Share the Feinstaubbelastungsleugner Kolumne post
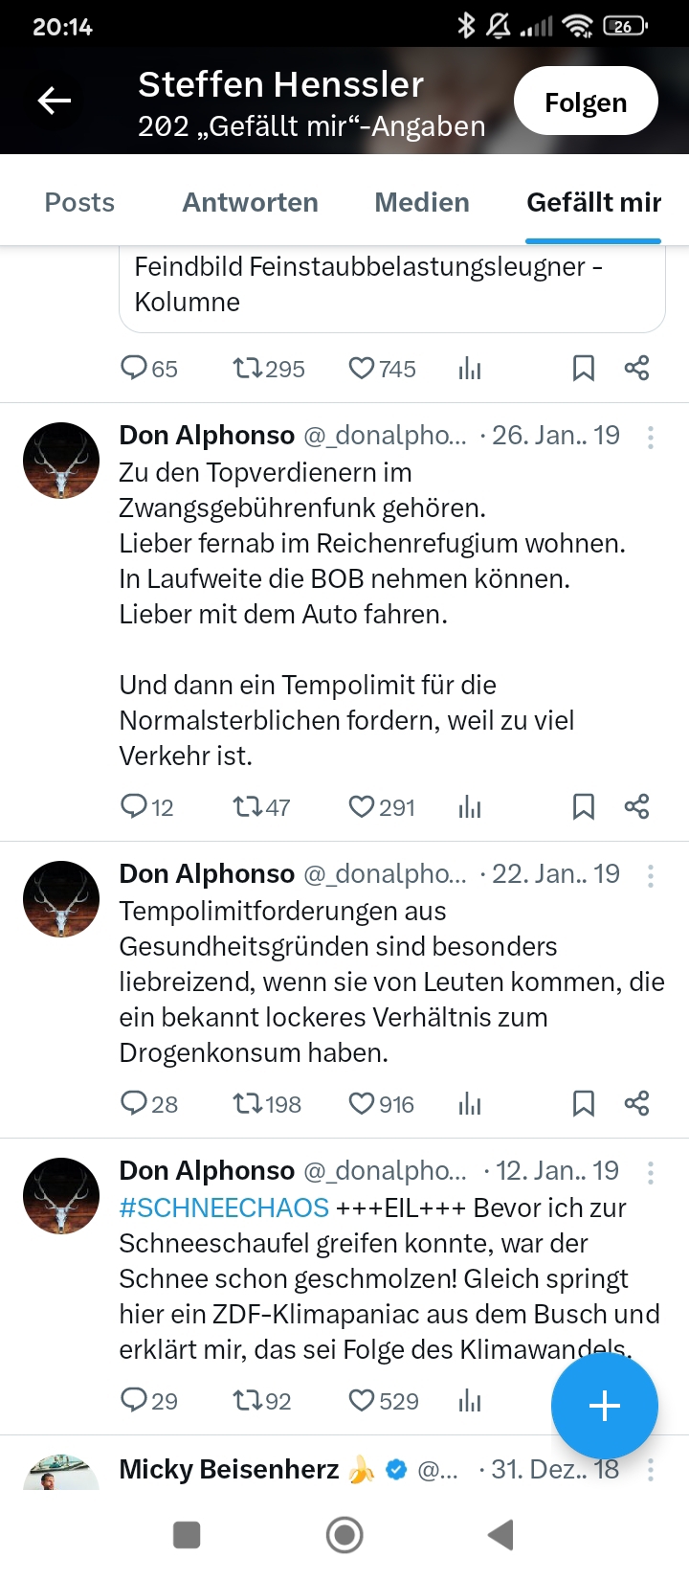The height and width of the screenshot is (1580, 689). click(636, 369)
